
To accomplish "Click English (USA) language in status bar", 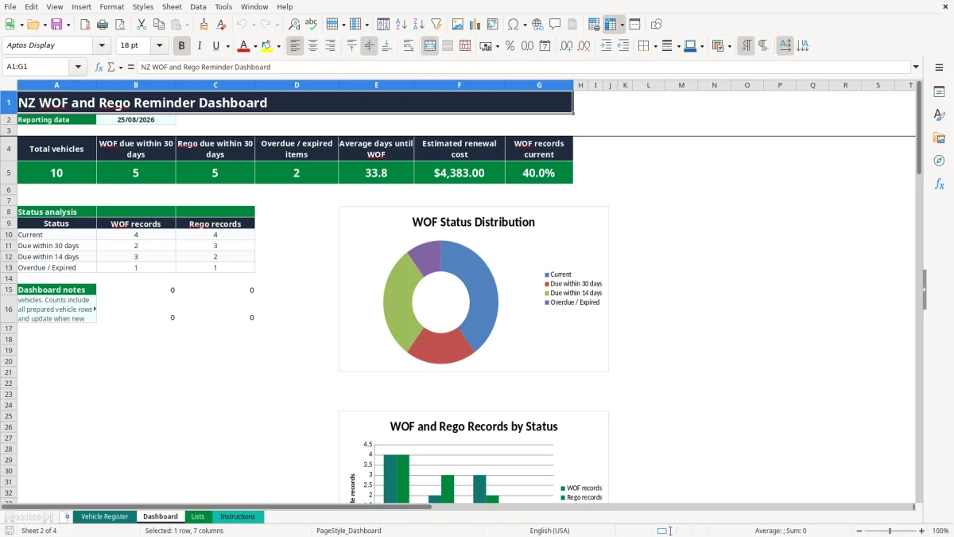I will [550, 531].
